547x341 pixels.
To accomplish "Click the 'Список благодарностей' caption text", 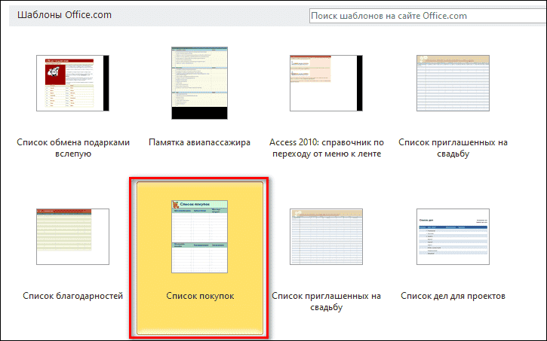I will click(73, 297).
